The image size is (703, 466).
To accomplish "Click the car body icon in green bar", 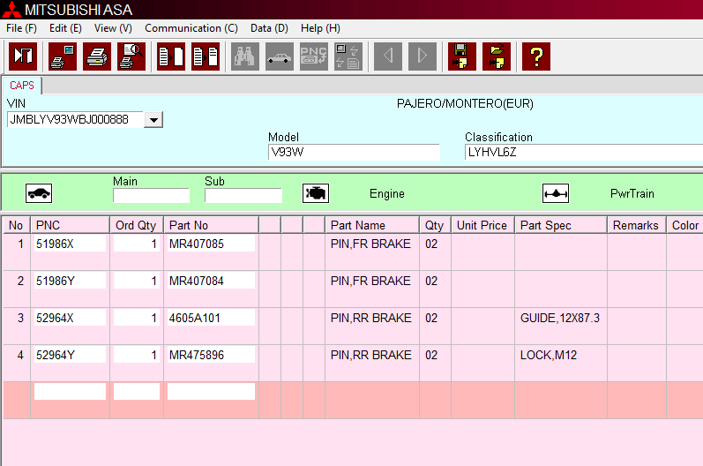I will 39,193.
